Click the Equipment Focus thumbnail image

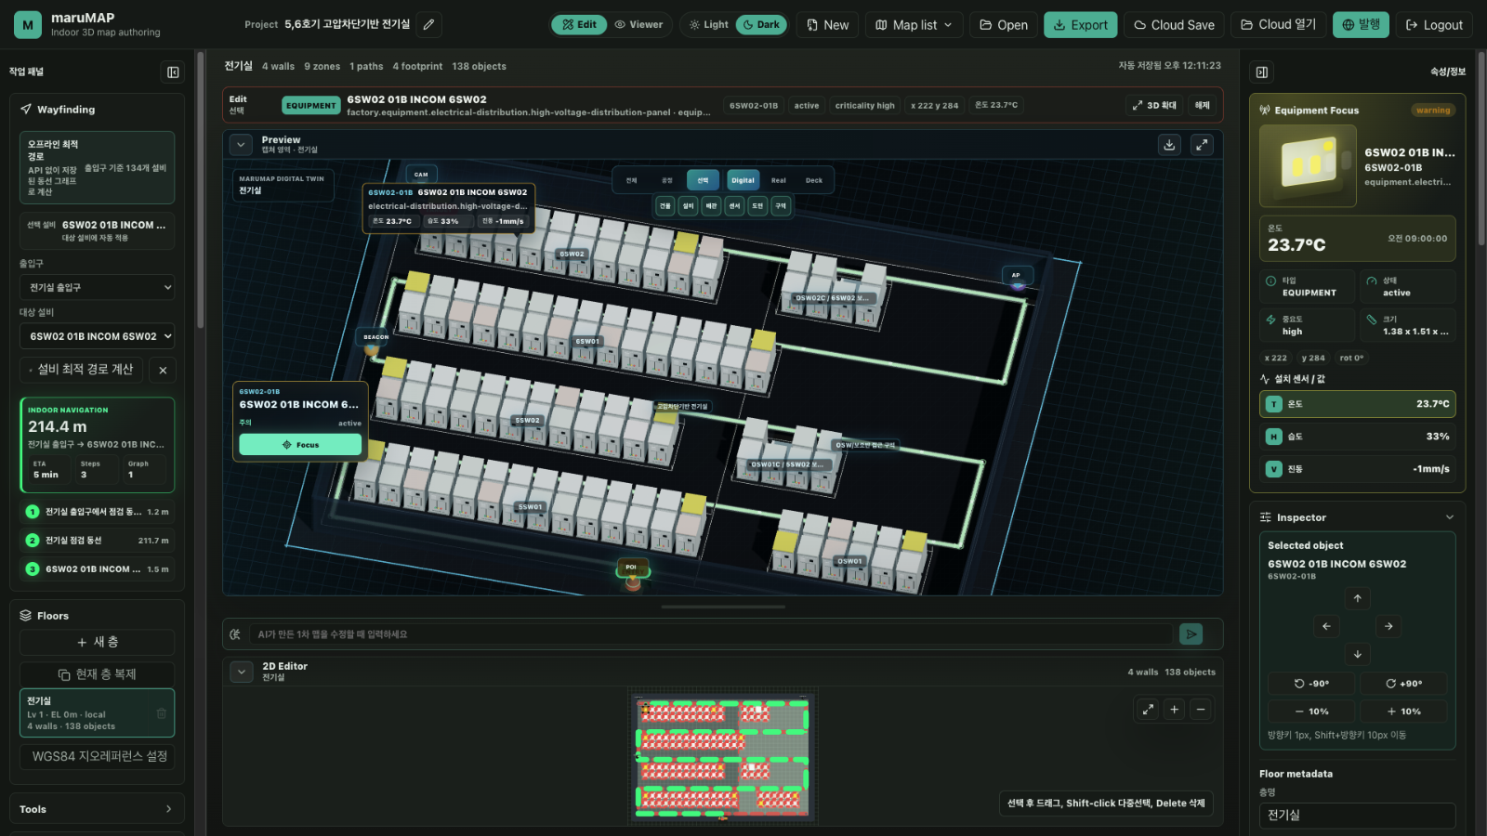click(1308, 165)
